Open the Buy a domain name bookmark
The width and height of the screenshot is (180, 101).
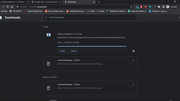click(x=55, y=11)
